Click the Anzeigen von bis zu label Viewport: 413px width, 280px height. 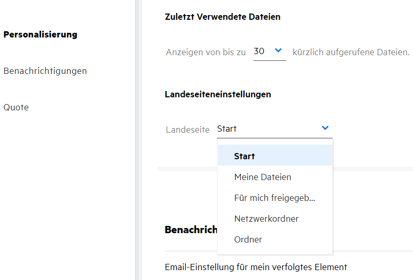pyautogui.click(x=205, y=52)
